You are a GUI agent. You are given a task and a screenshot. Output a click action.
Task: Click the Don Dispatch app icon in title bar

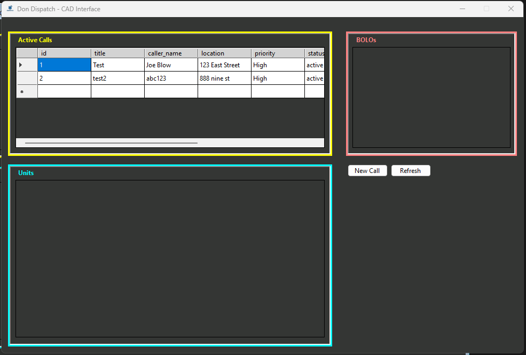10,9
